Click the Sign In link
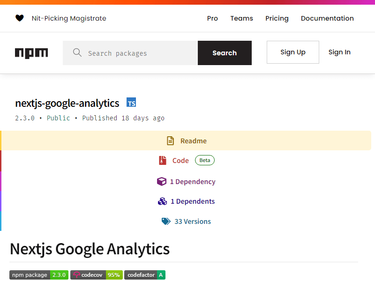The height and width of the screenshot is (281, 375). [339, 52]
